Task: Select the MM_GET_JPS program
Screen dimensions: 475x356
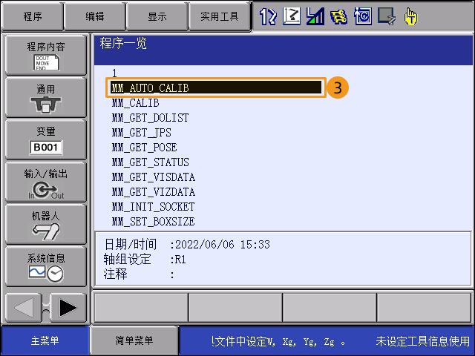Action: [142, 133]
